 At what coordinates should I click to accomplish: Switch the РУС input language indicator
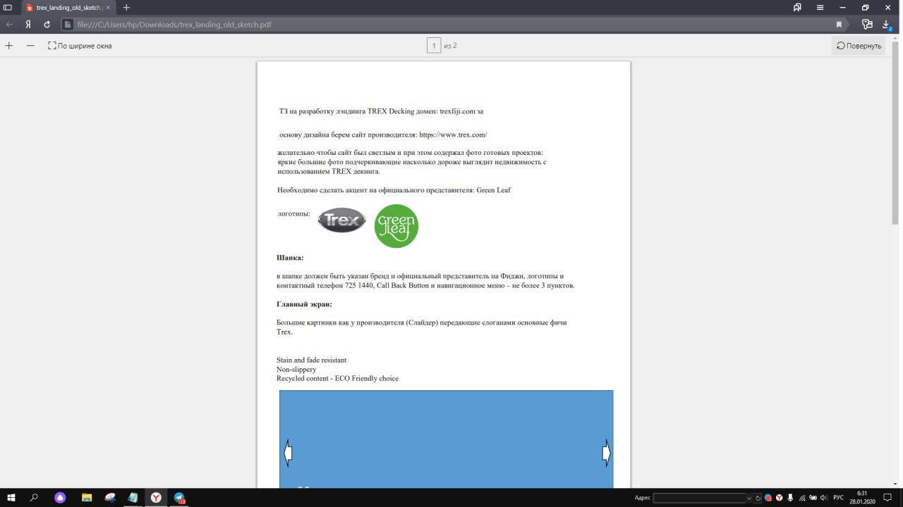tap(839, 498)
